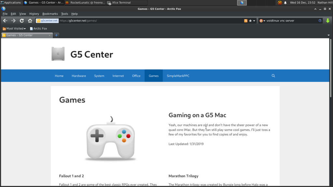Click the Games page title
This screenshot has width=333, height=187.
pos(72,100)
